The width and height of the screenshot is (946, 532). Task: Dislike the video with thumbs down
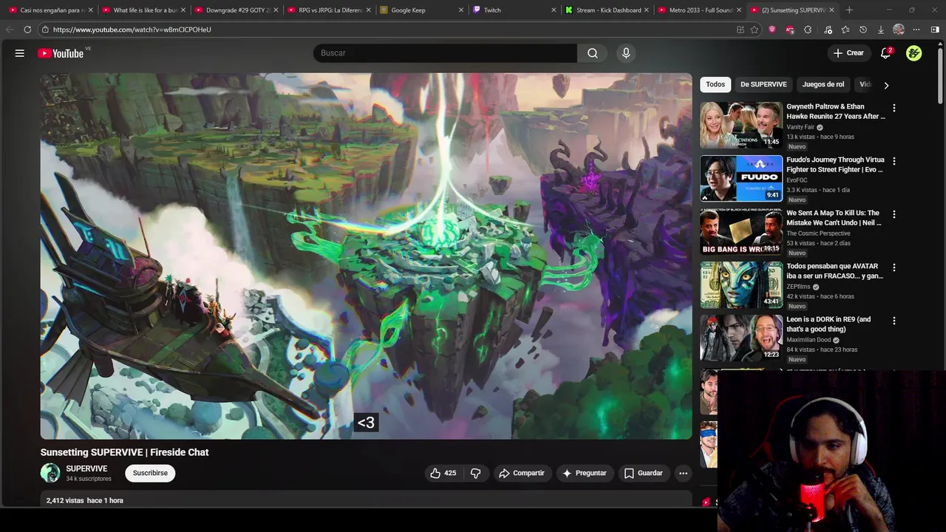pyautogui.click(x=476, y=473)
